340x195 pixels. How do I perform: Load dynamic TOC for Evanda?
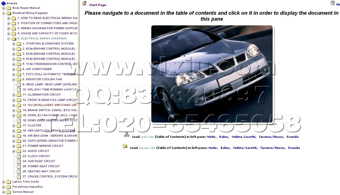tap(294, 148)
